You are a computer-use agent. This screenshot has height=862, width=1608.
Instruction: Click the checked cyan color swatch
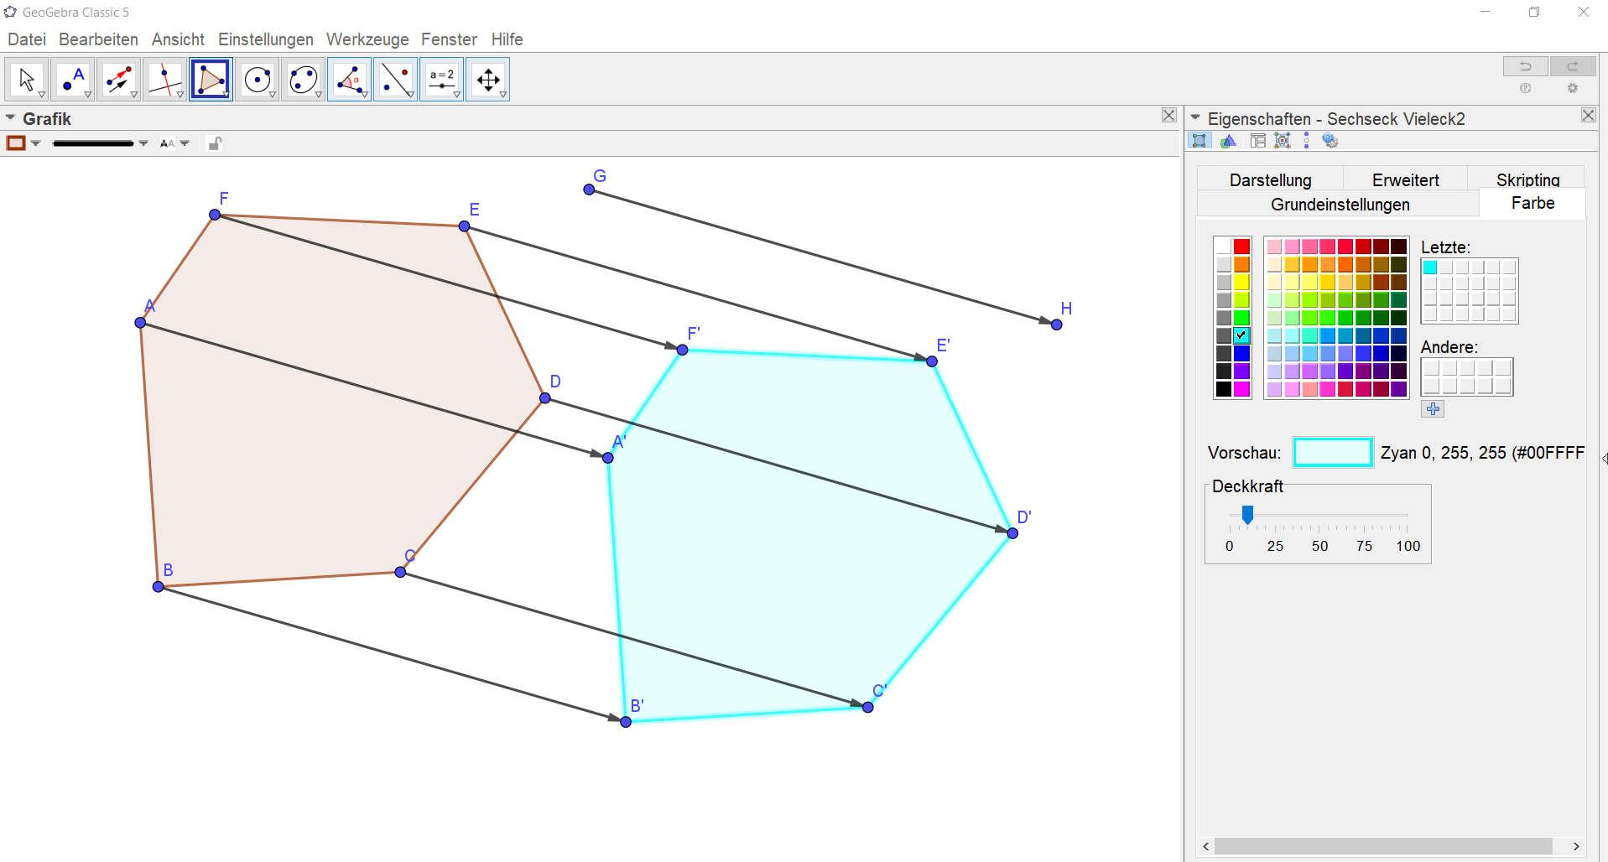click(x=1241, y=335)
